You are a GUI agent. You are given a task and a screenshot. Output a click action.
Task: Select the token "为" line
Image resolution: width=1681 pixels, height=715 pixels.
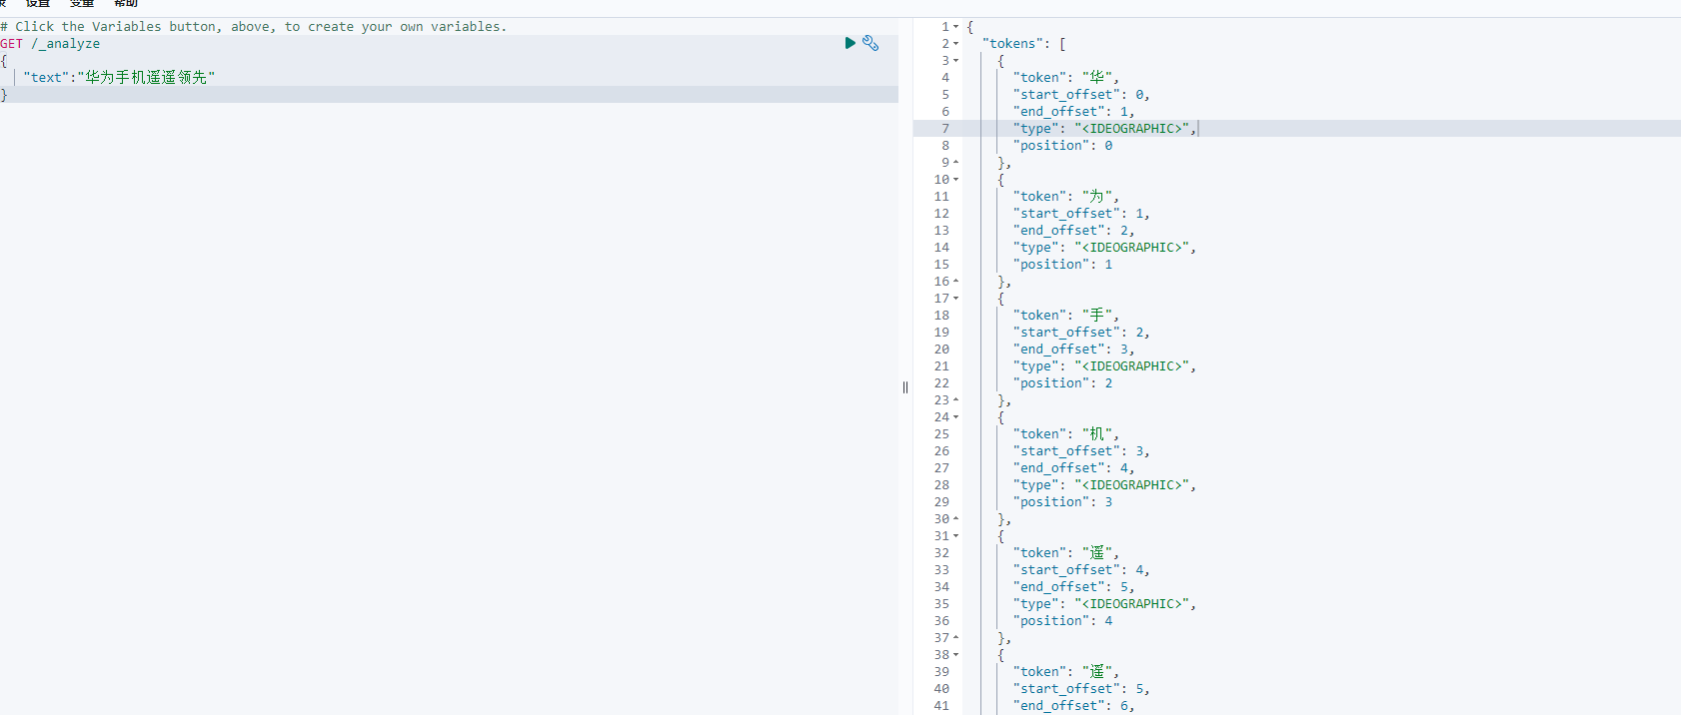tap(1066, 197)
